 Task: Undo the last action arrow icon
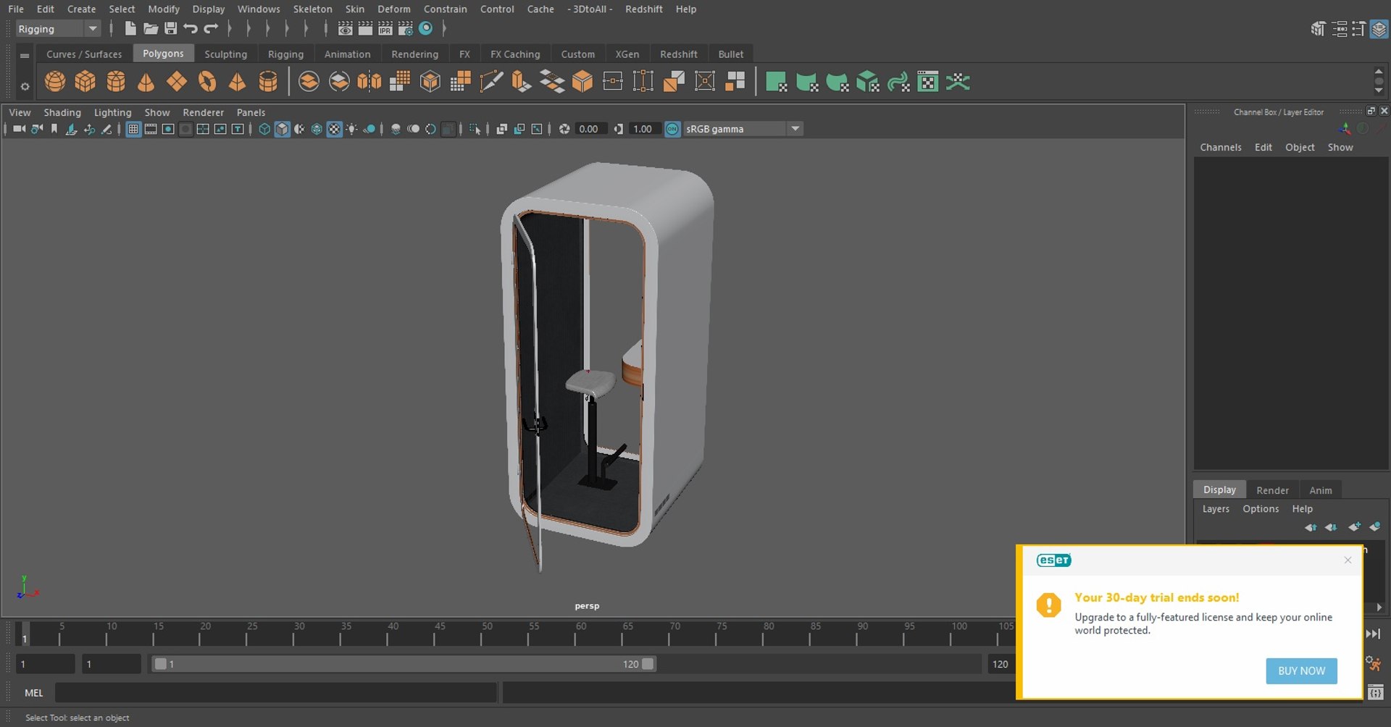coord(191,28)
